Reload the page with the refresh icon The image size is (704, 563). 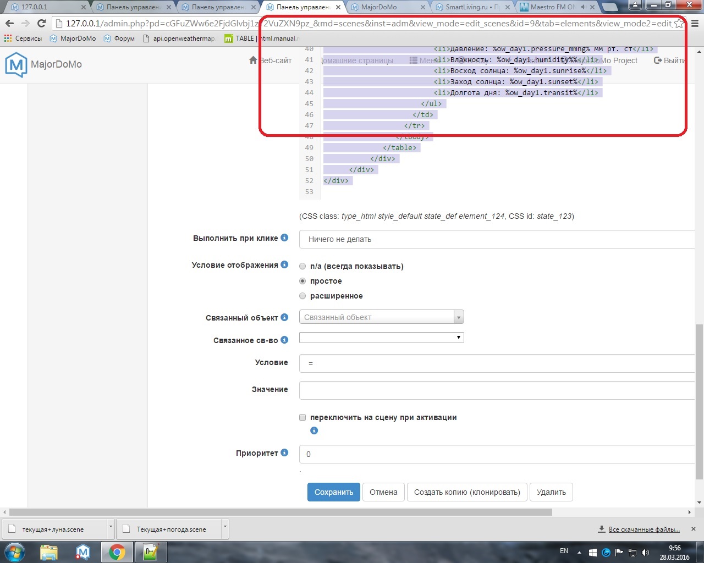tap(41, 24)
